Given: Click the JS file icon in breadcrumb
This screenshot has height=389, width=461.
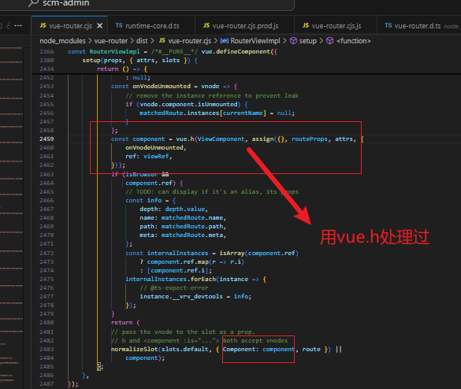Looking at the screenshot, I should pyautogui.click(x=162, y=40).
